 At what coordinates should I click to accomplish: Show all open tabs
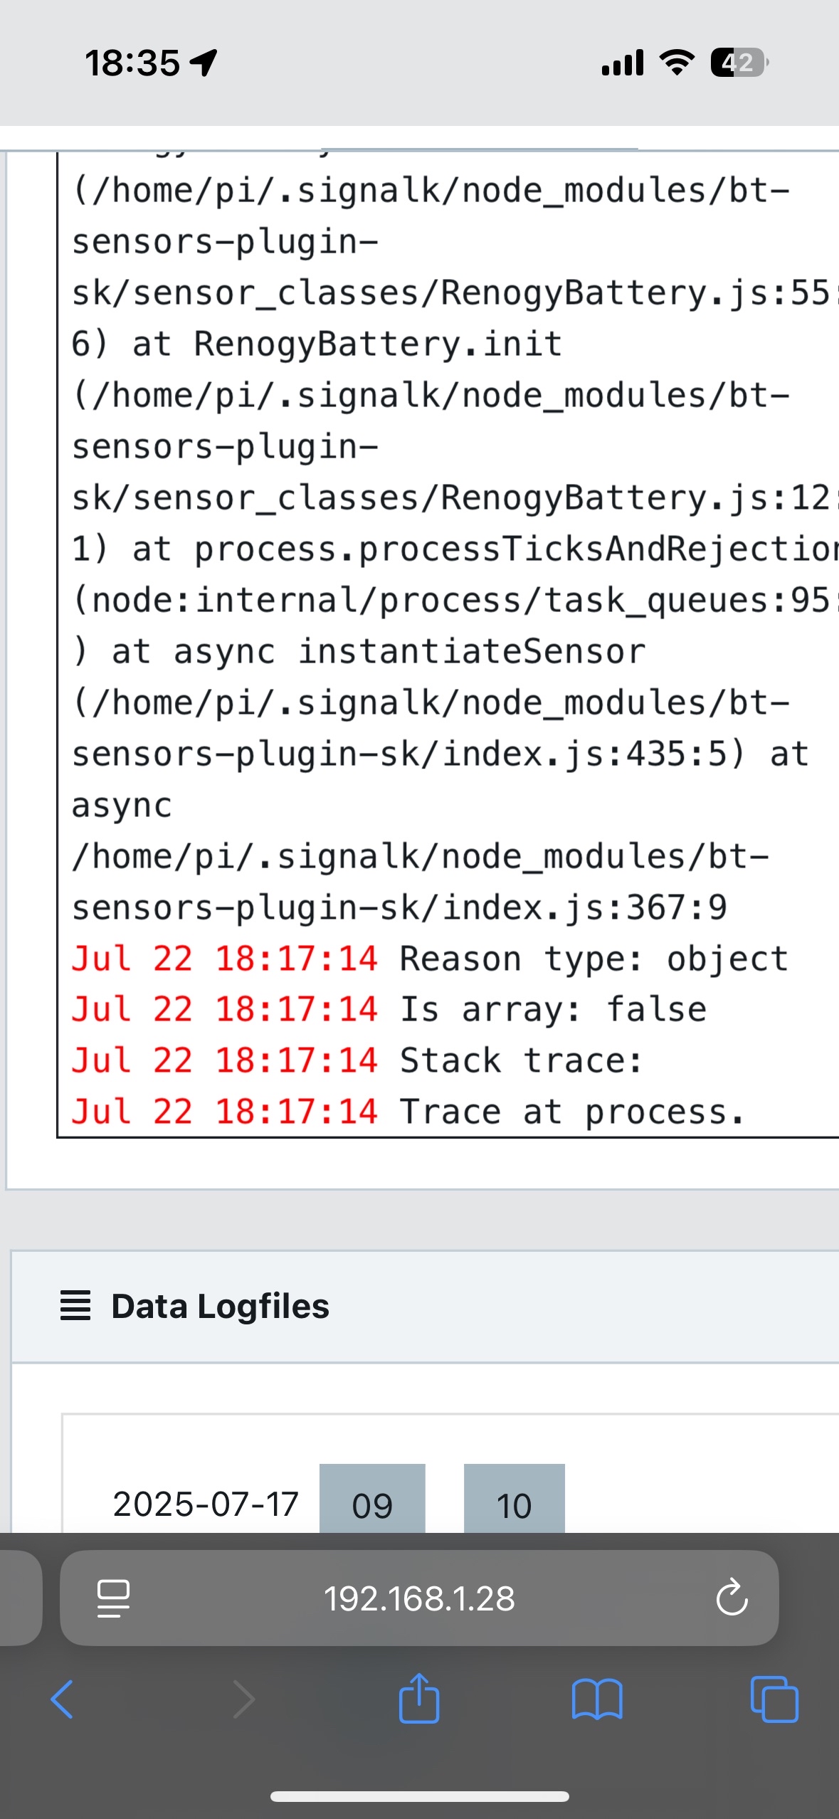pos(774,1699)
